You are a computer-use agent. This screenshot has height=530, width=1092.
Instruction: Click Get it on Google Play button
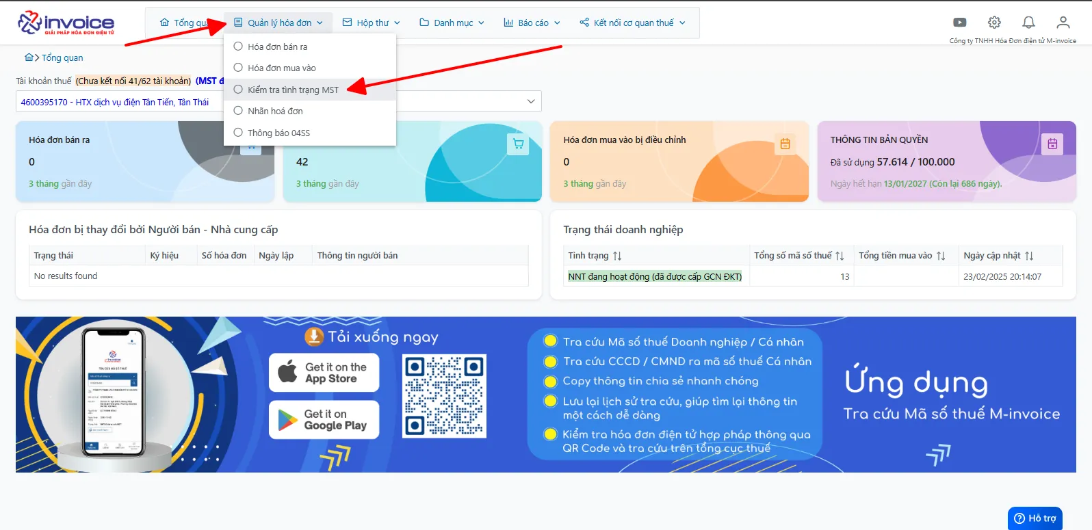pos(324,420)
